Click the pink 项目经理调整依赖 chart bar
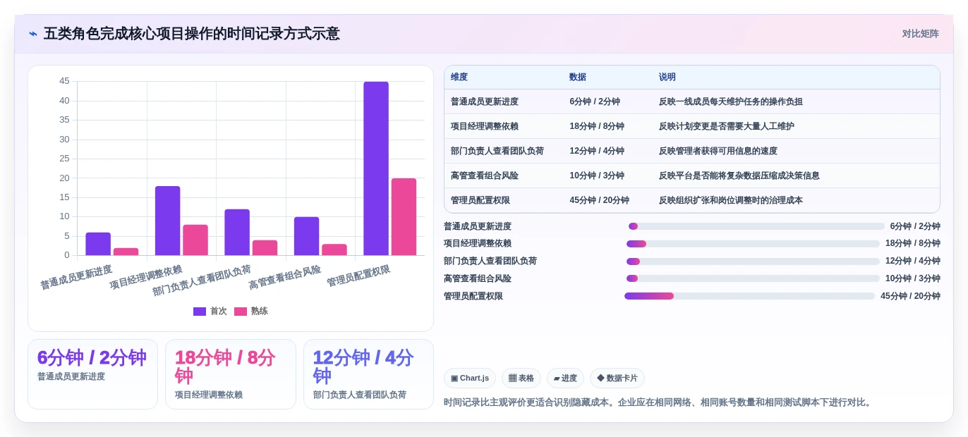Image resolution: width=968 pixels, height=437 pixels. point(195,240)
